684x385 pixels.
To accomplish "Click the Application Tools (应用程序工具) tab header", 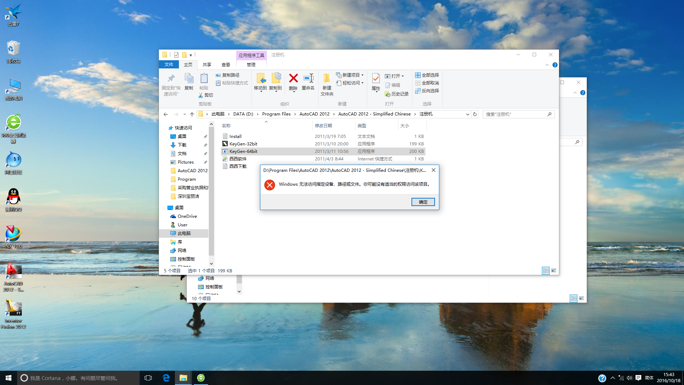I will 251,55.
